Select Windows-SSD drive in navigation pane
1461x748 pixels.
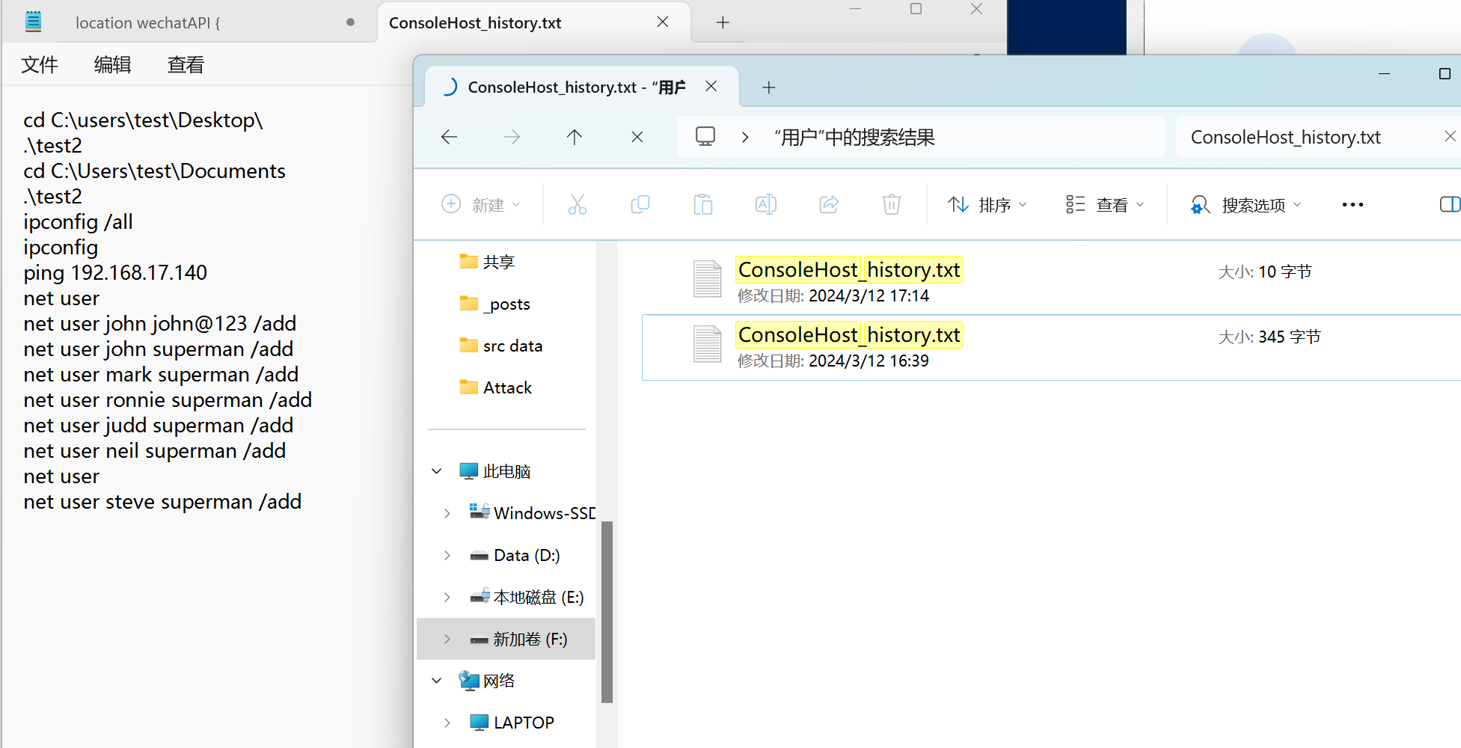531,513
